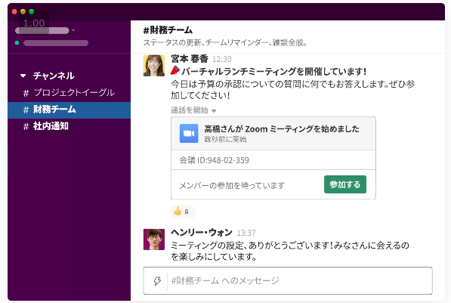The height and width of the screenshot is (303, 451).
Task: Click the 参加する button to join
Action: click(x=345, y=184)
